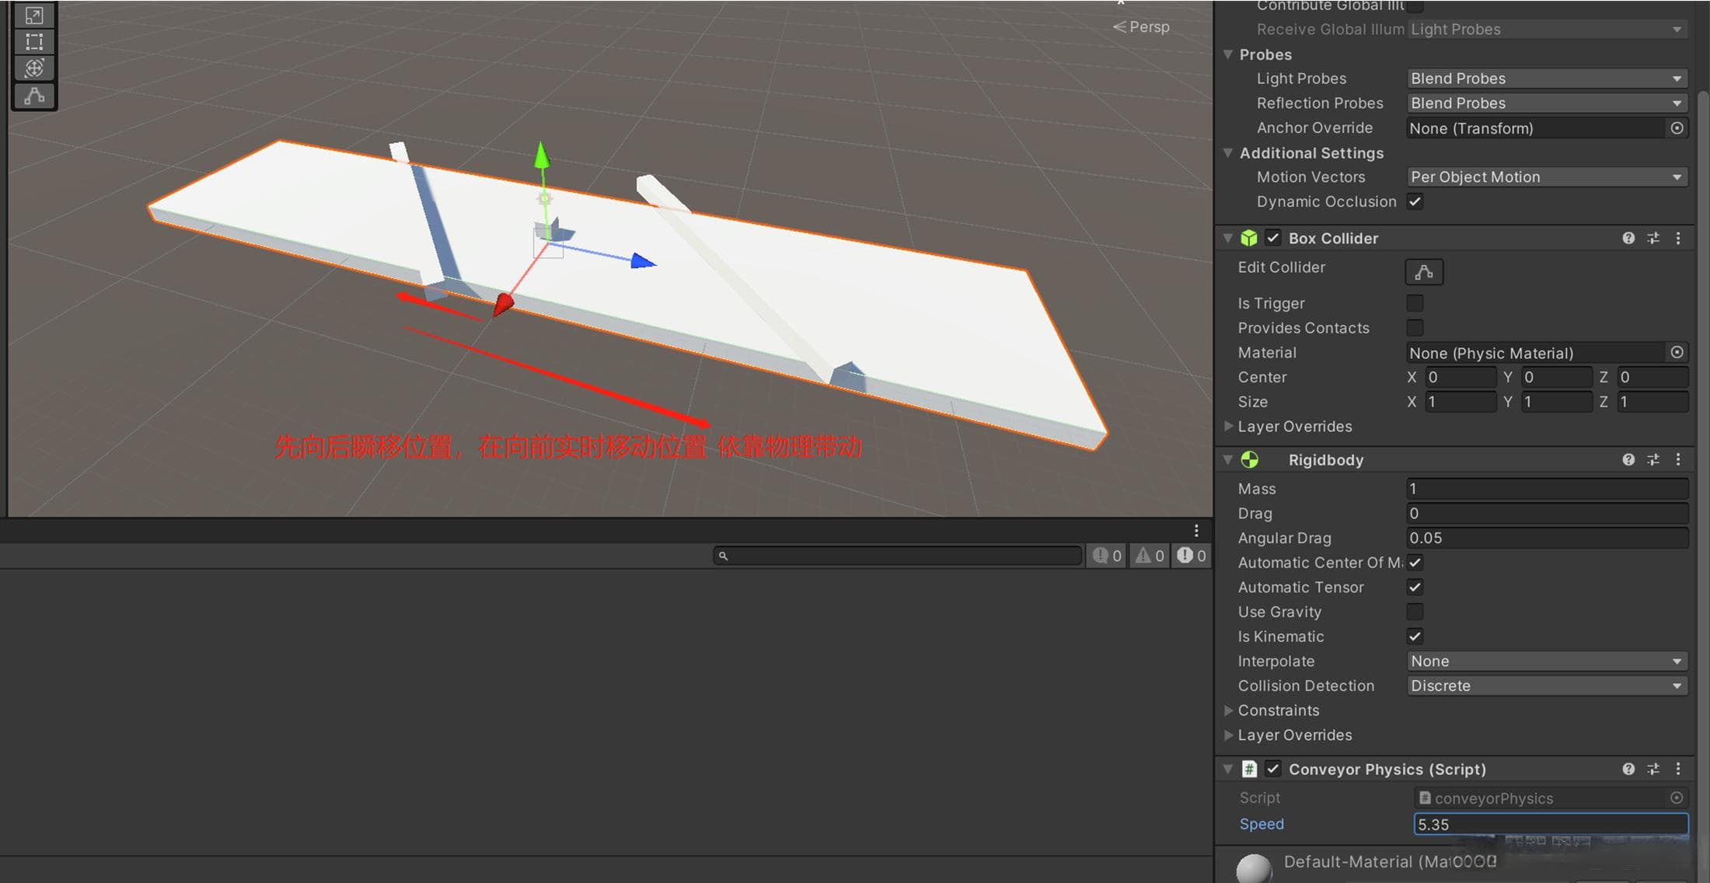Screen dimensions: 1710x883
Task: Click the green Y-axis gizmo arrow
Action: pyautogui.click(x=542, y=154)
